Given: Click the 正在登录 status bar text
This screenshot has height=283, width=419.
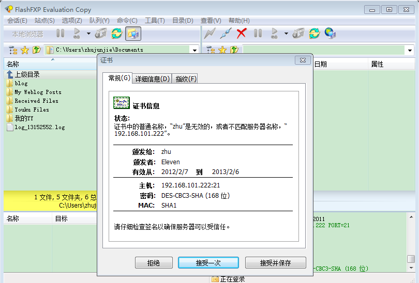Looking at the screenshot, I should [232, 279].
